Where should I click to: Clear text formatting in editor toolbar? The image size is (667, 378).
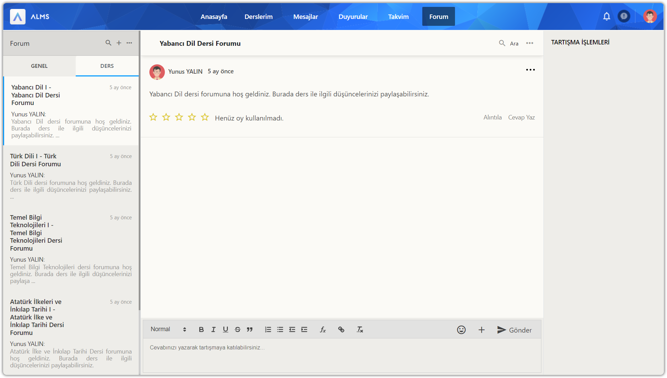click(x=360, y=329)
